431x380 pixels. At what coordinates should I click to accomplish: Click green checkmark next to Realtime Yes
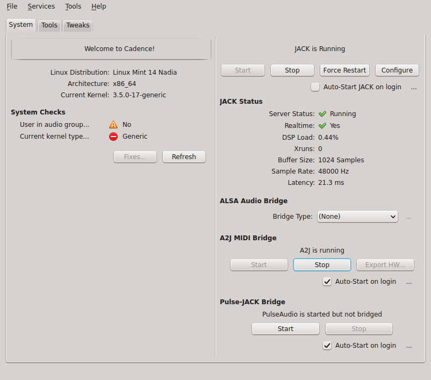coord(322,126)
